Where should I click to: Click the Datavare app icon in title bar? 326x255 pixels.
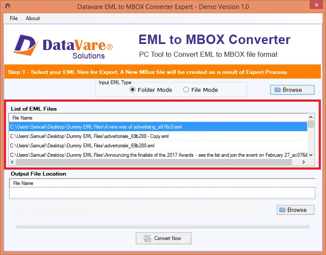pyautogui.click(x=7, y=6)
